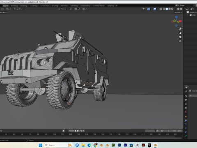197x148 pixels.
Task: Open the Output properties tab
Action: coord(186,100)
